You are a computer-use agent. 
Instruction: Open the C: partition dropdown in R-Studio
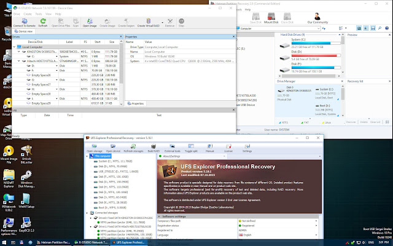point(57,57)
